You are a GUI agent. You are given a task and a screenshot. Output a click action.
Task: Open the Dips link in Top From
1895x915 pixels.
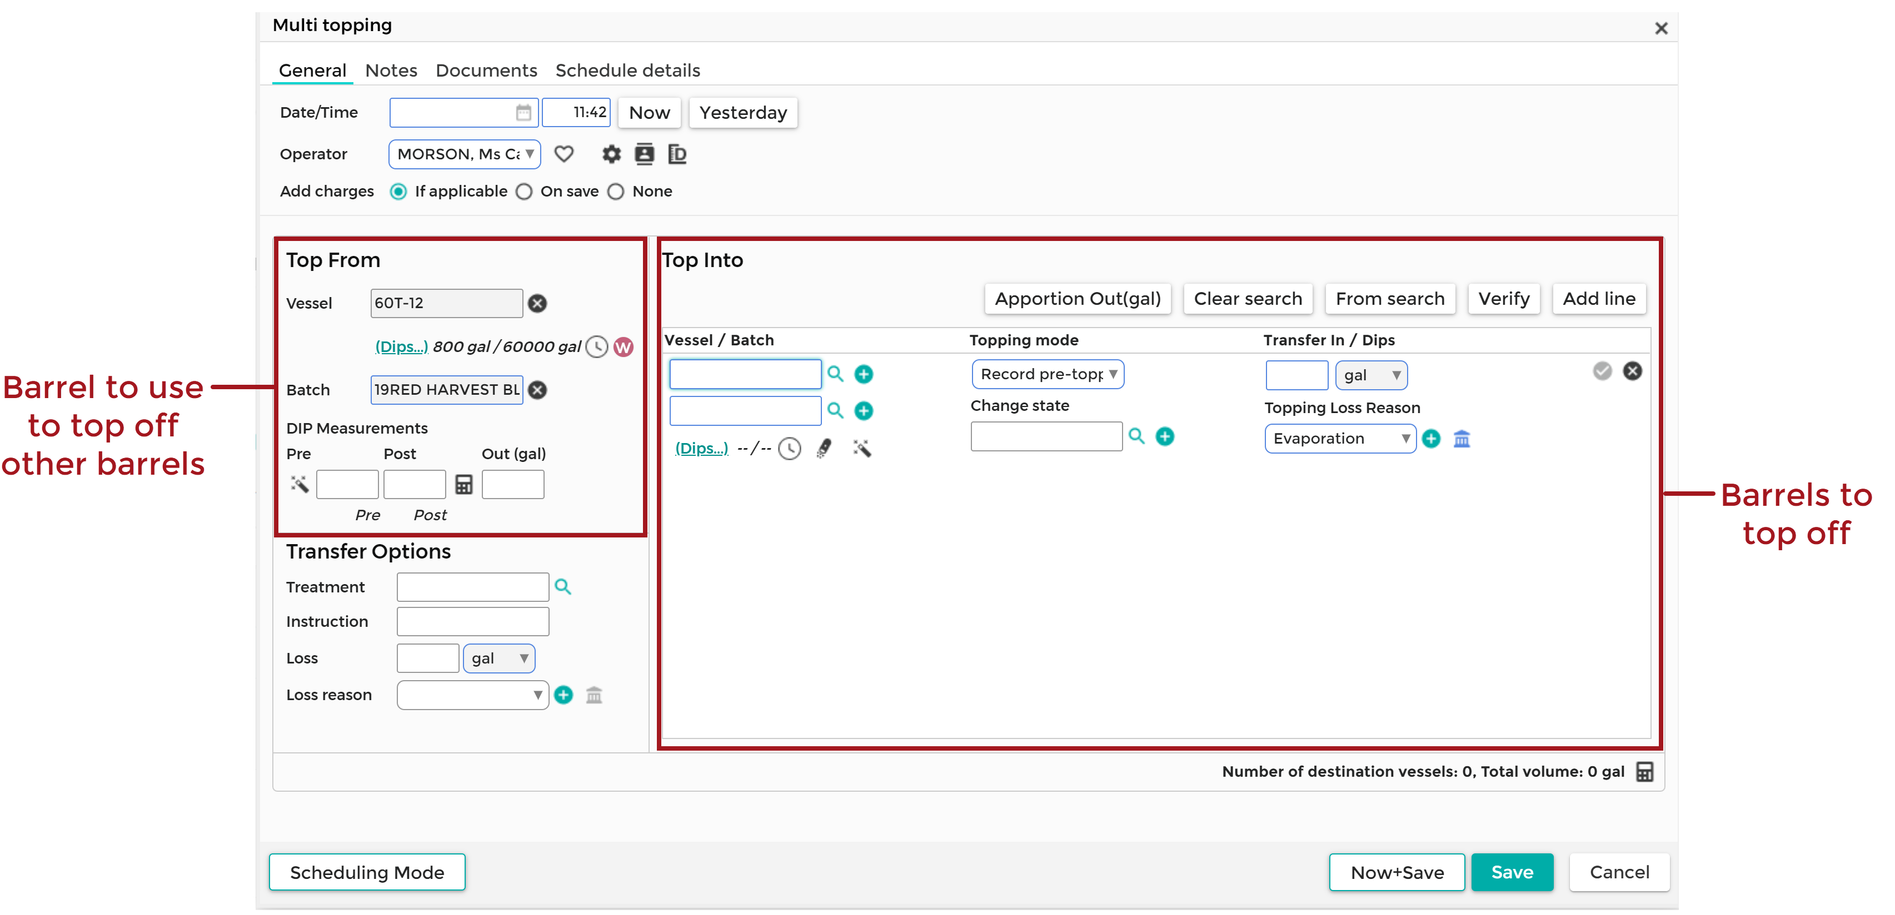[x=401, y=347]
